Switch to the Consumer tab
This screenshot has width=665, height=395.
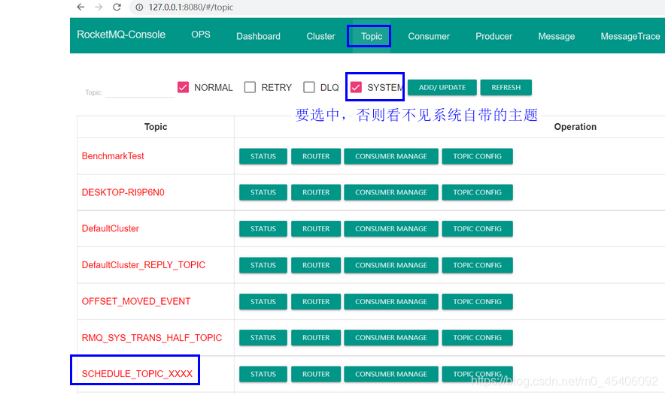(429, 36)
